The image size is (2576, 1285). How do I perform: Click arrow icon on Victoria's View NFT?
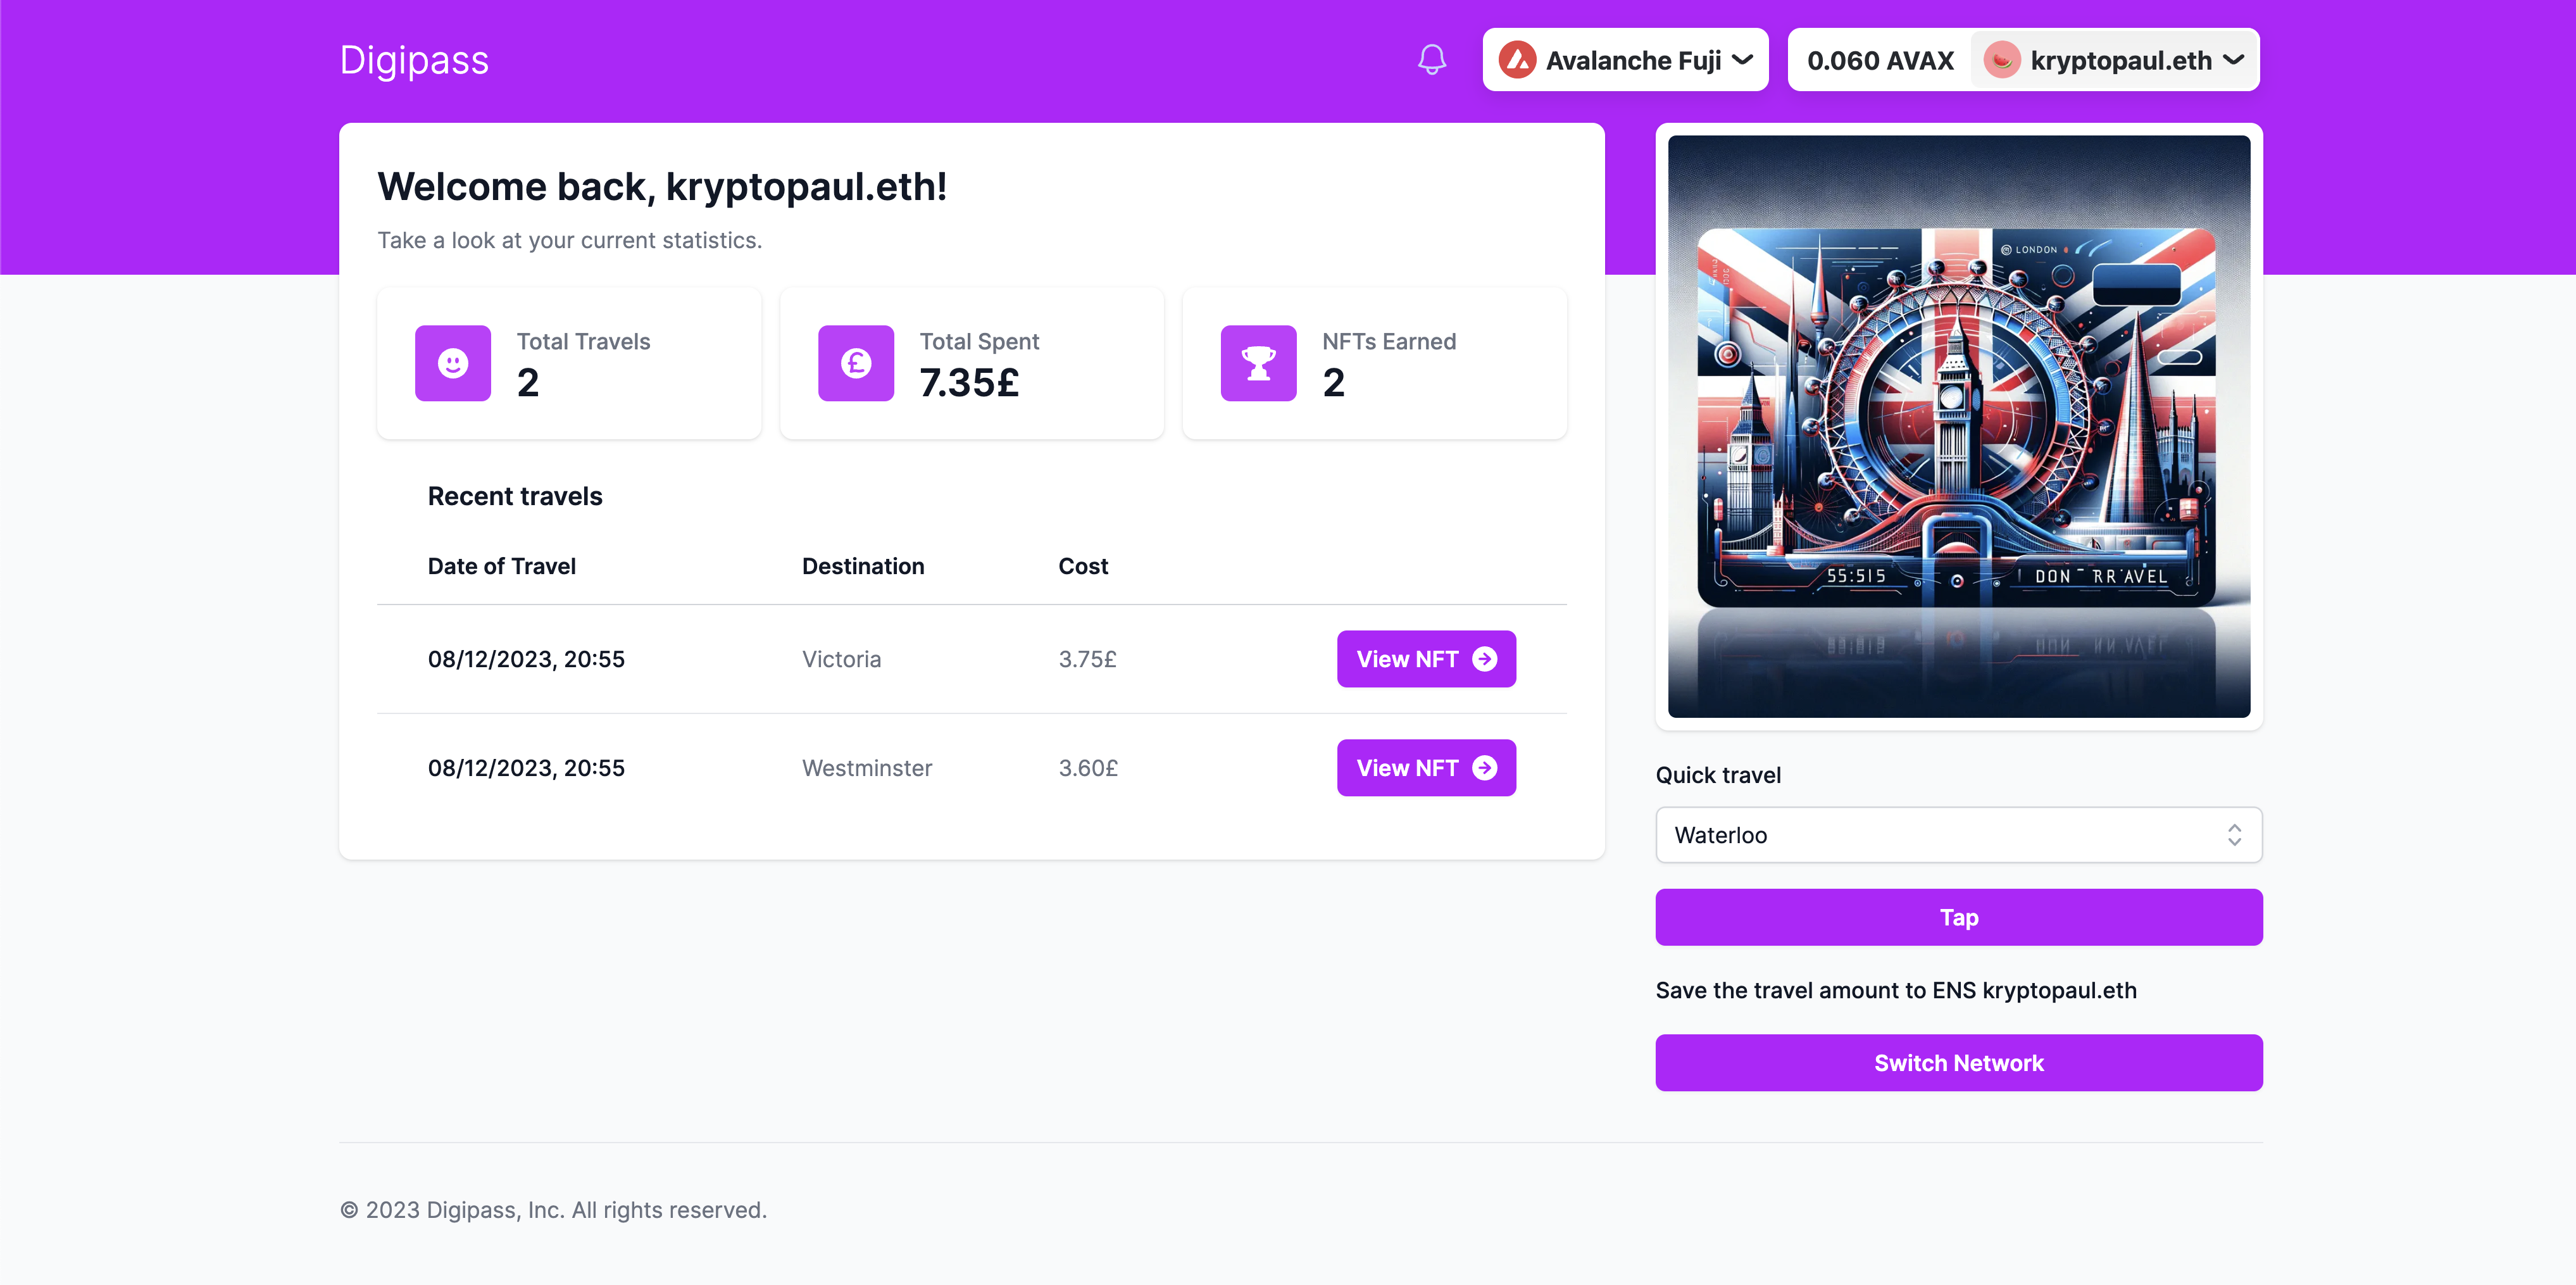(1485, 659)
